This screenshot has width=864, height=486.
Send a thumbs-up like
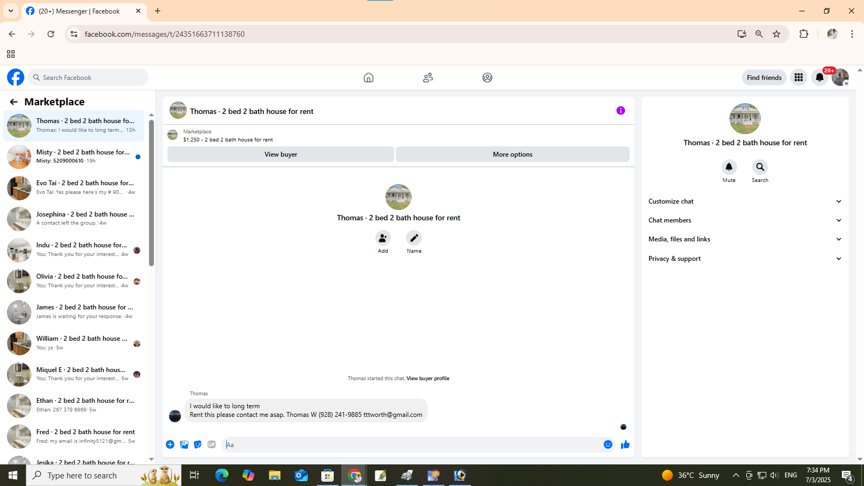coord(625,444)
